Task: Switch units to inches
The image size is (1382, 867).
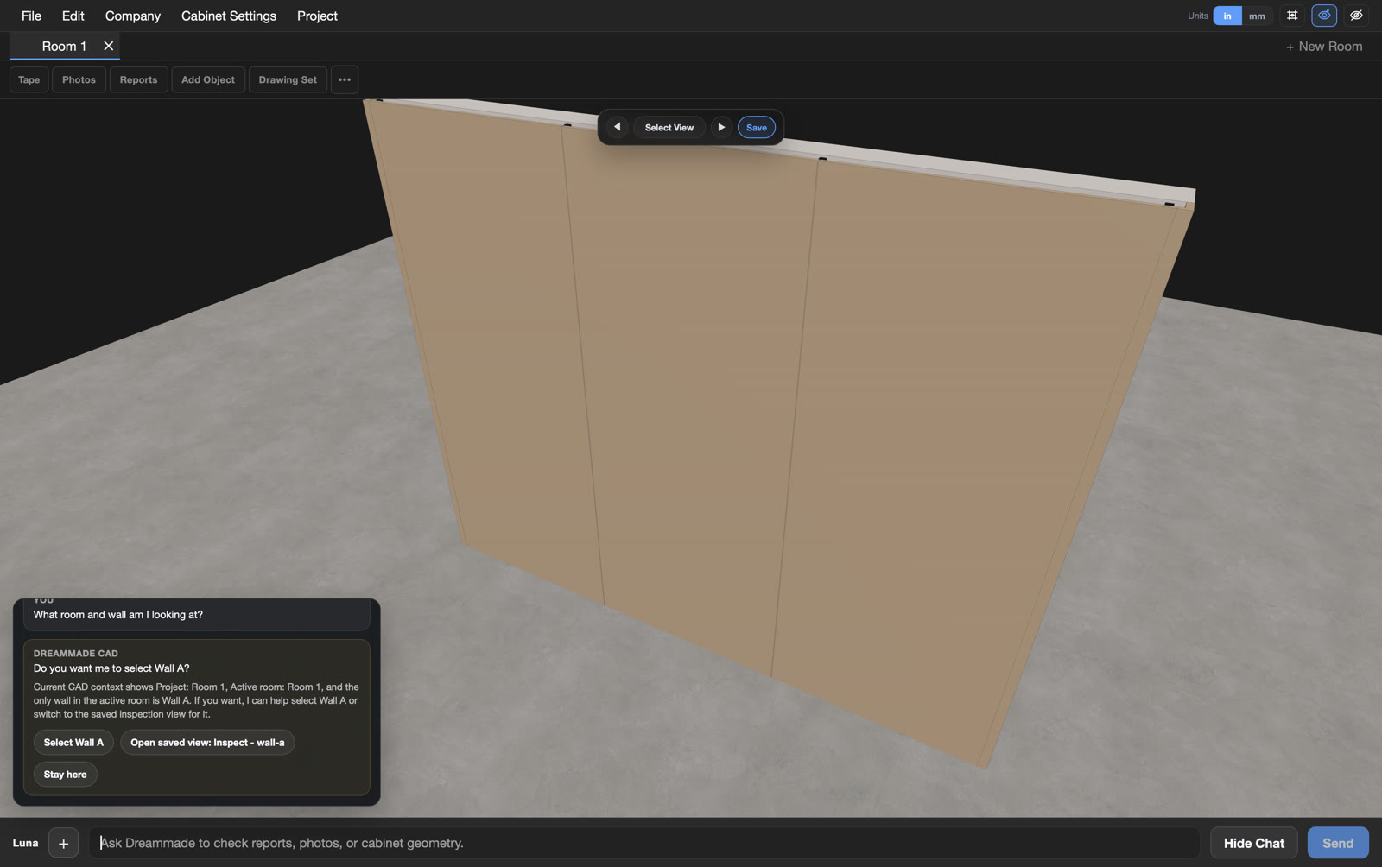Action: 1227,16
